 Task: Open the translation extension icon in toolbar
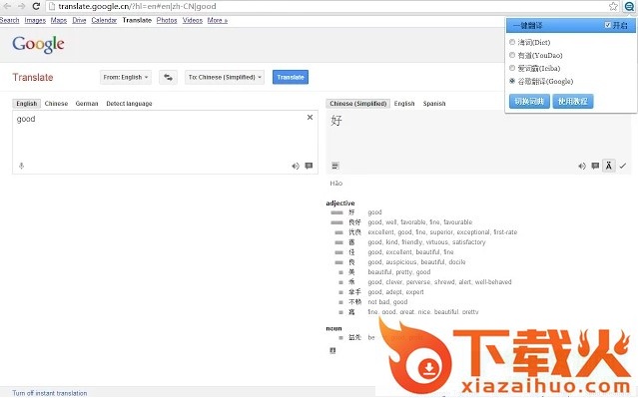click(x=629, y=6)
